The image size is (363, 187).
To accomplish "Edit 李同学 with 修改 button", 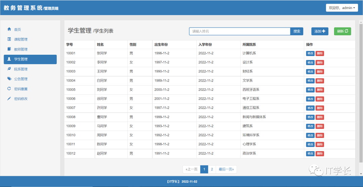I will 310,62.
